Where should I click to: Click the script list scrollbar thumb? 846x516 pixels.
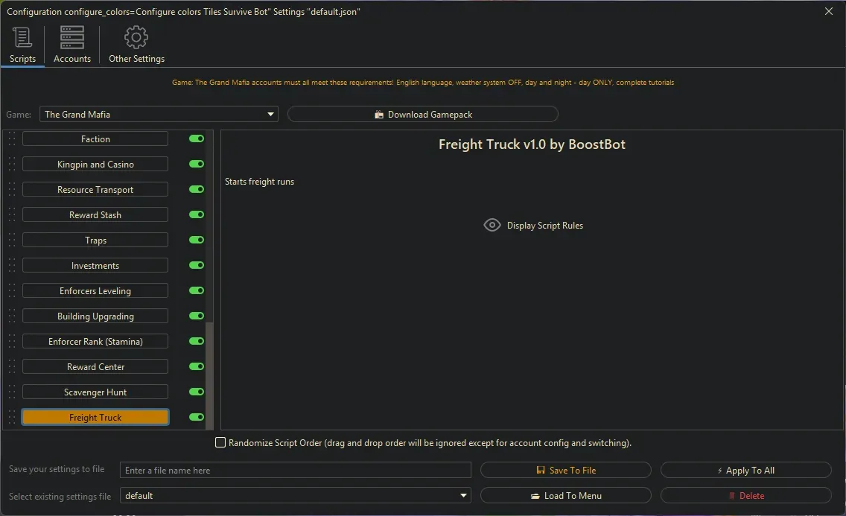[209, 376]
